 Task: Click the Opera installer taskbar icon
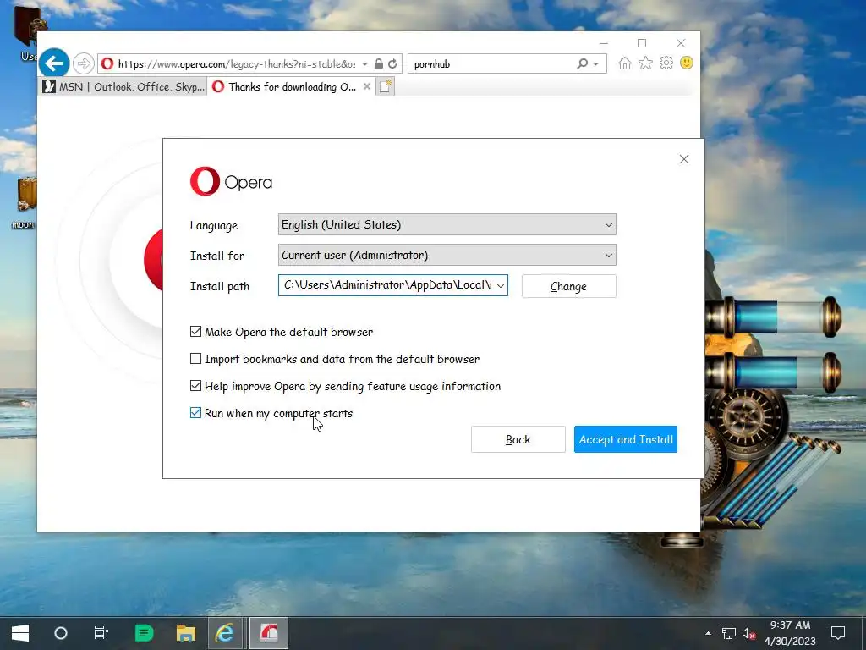click(x=268, y=633)
